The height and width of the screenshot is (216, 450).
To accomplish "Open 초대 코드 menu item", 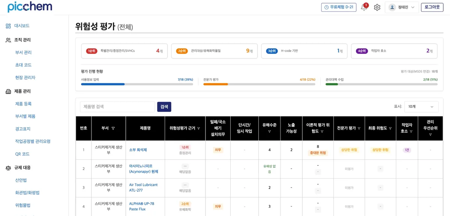I will 23,65.
